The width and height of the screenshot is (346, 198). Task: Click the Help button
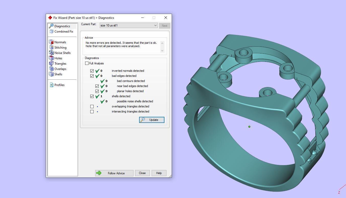(159, 173)
